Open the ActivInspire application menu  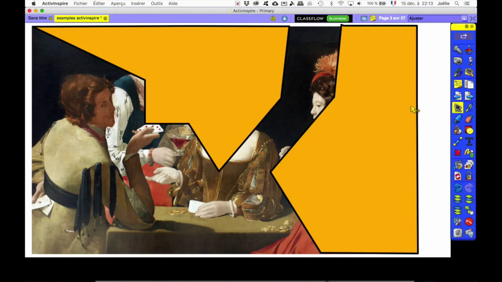click(55, 4)
